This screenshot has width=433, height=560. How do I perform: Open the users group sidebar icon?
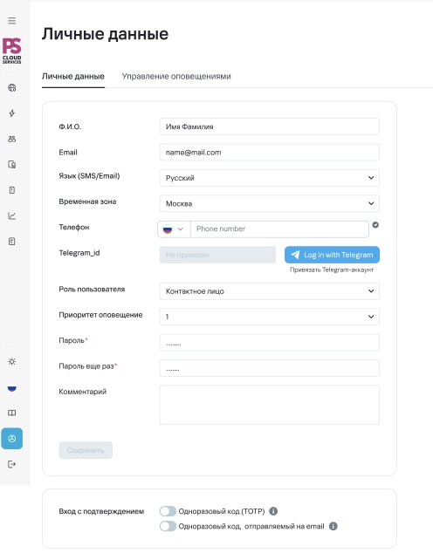(x=12, y=139)
